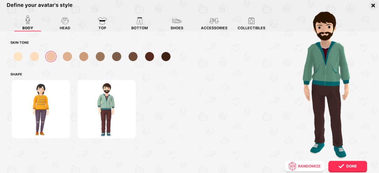Select the Top t-shirt icon

102,21
